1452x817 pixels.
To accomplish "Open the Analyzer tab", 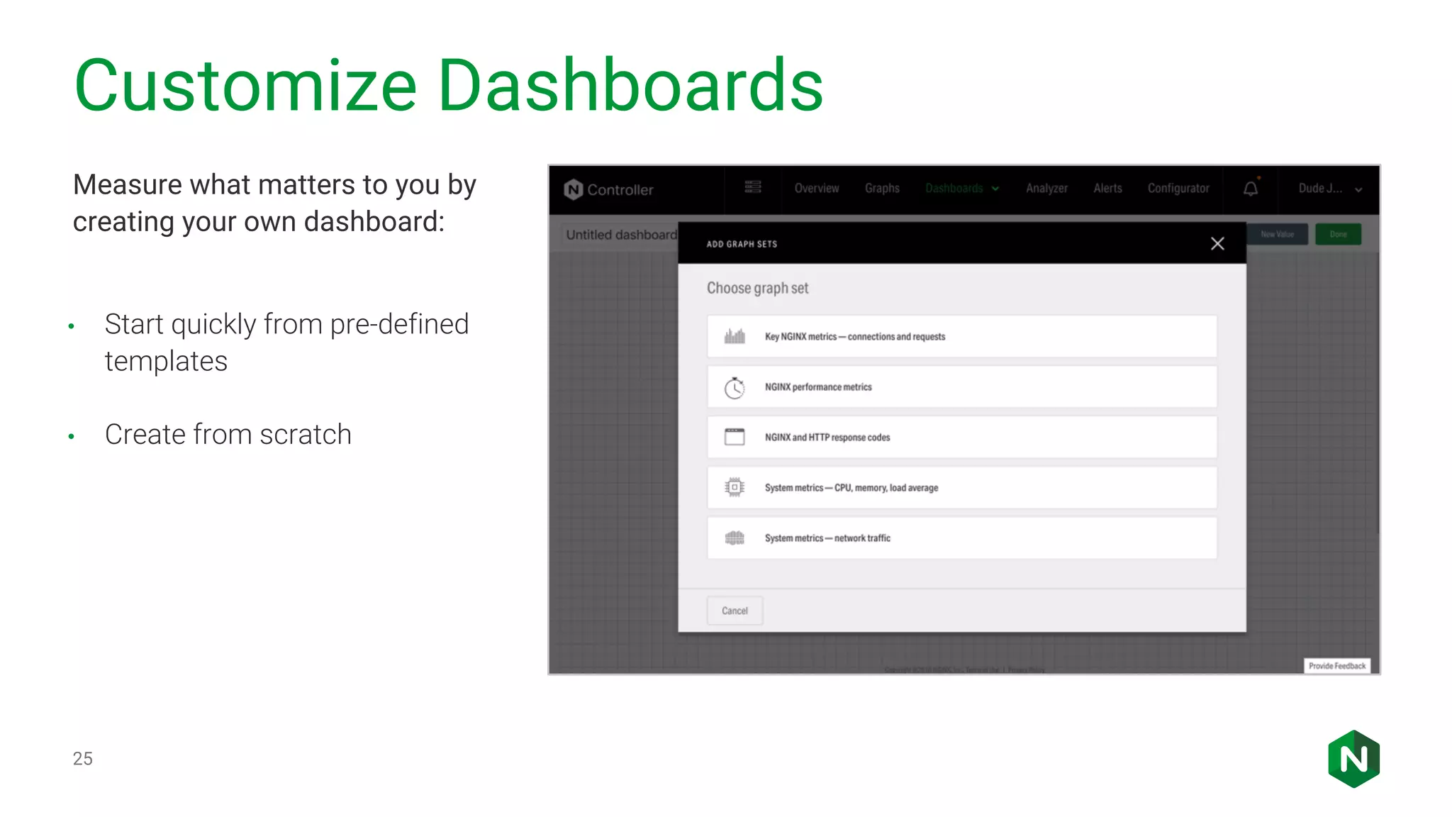I will (1046, 188).
